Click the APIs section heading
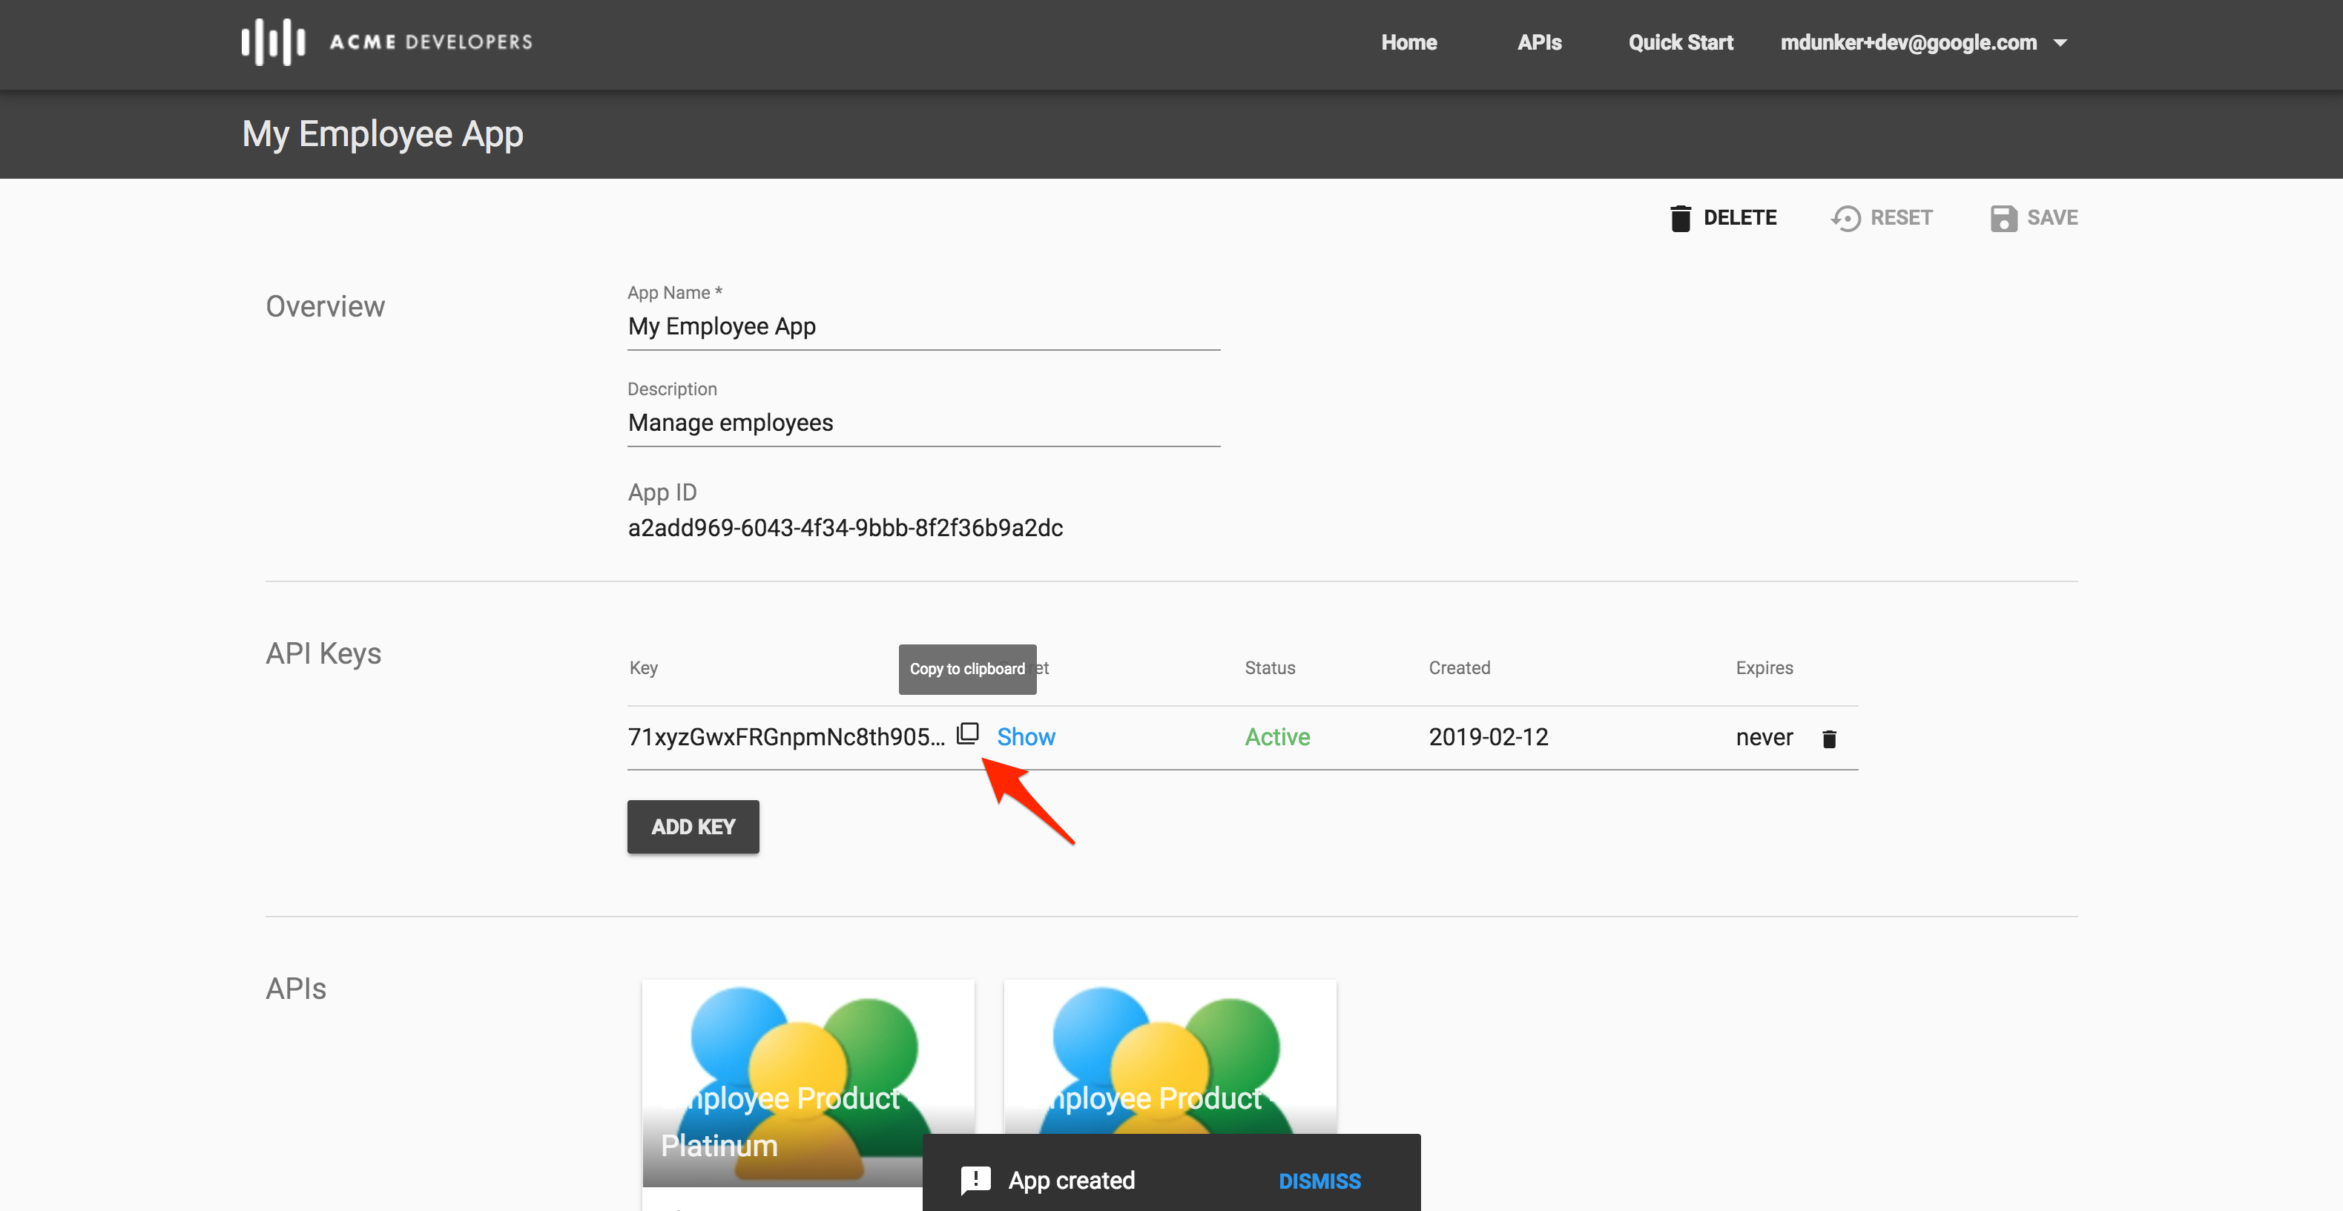 tap(296, 989)
